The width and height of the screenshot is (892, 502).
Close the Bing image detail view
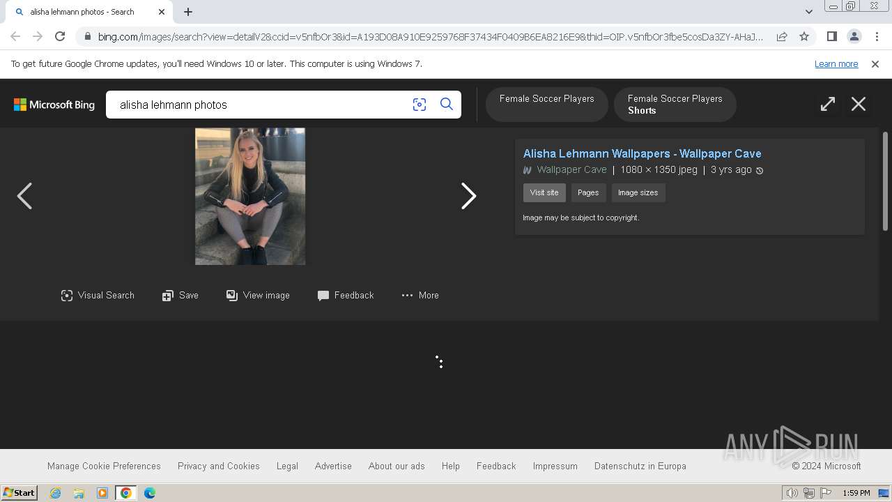click(x=859, y=104)
